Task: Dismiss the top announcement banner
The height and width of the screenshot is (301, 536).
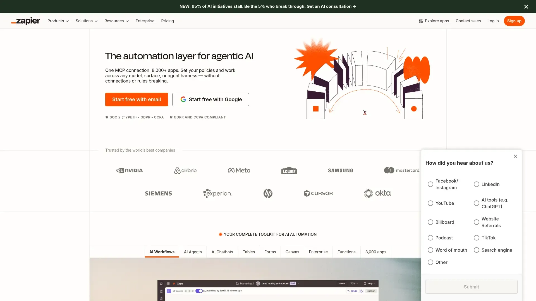Action: tap(526, 6)
